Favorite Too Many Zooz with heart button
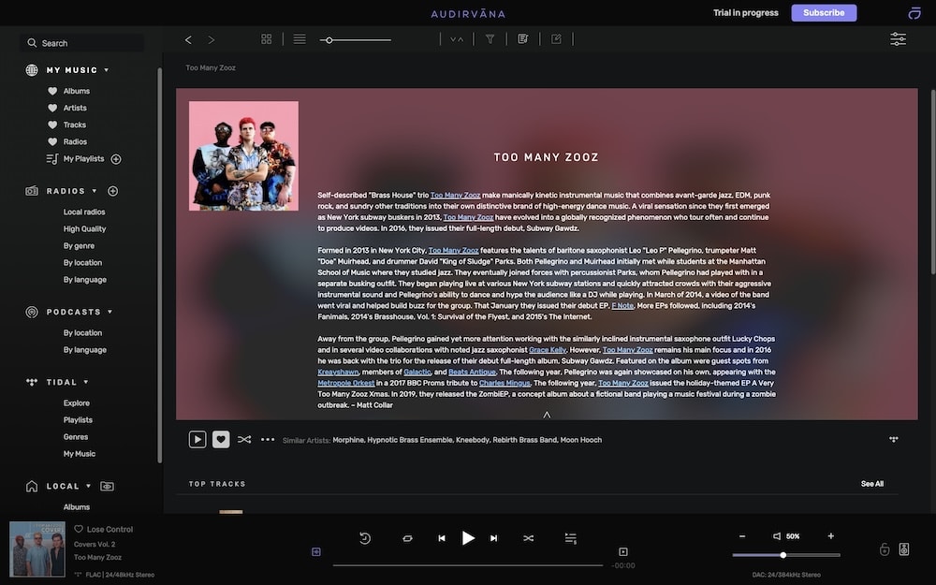 221,439
